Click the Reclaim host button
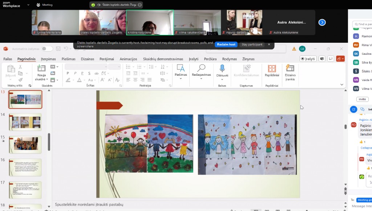Screen dimensions: 372x211 pyautogui.click(x=226, y=44)
